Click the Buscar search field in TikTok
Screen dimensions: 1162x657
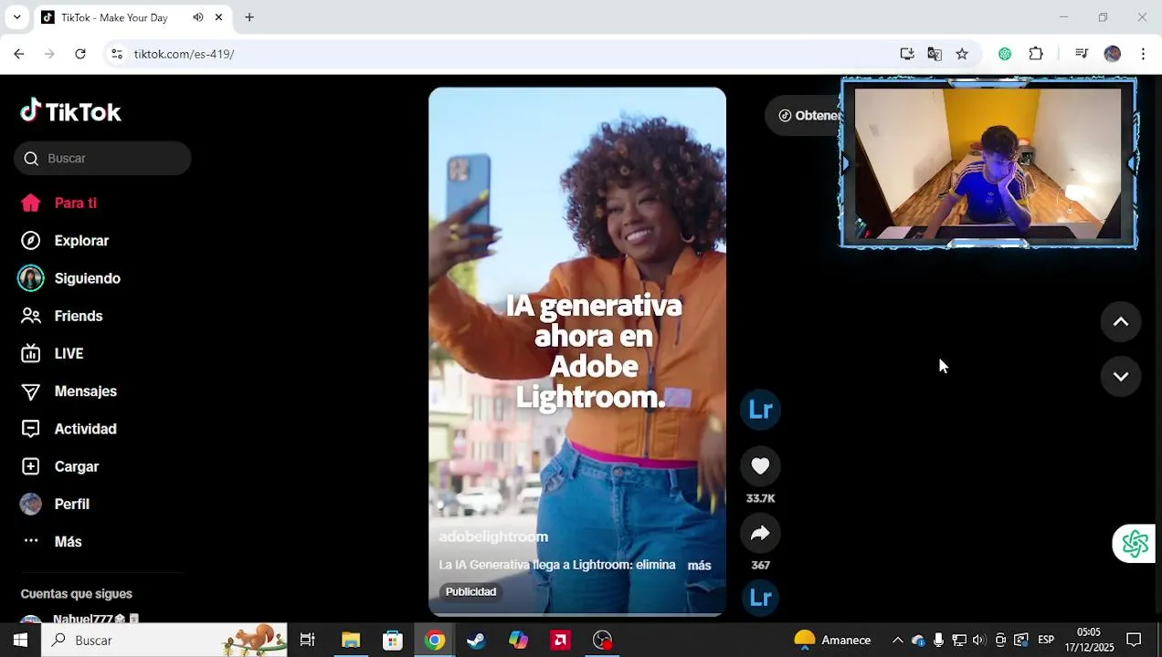(x=102, y=159)
